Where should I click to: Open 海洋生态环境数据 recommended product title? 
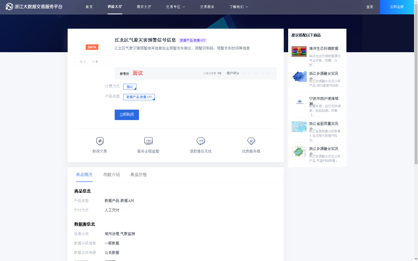[324, 49]
